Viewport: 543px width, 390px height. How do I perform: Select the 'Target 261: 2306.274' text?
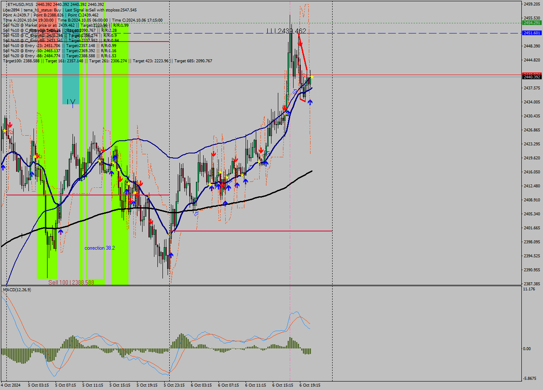108,61
